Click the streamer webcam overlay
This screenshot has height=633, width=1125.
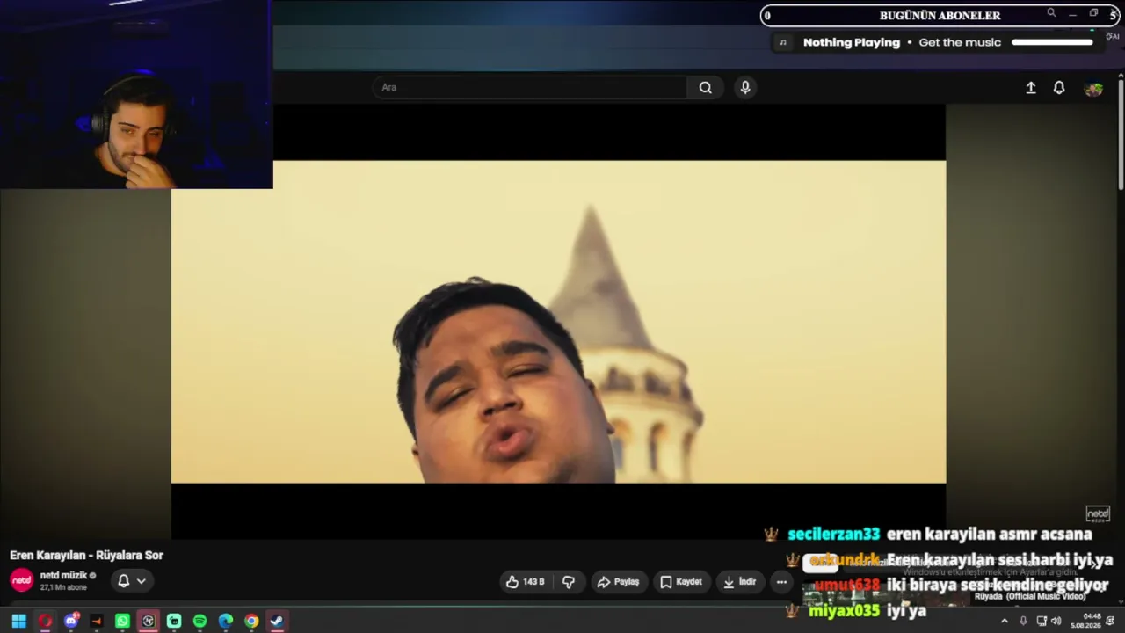pos(136,94)
